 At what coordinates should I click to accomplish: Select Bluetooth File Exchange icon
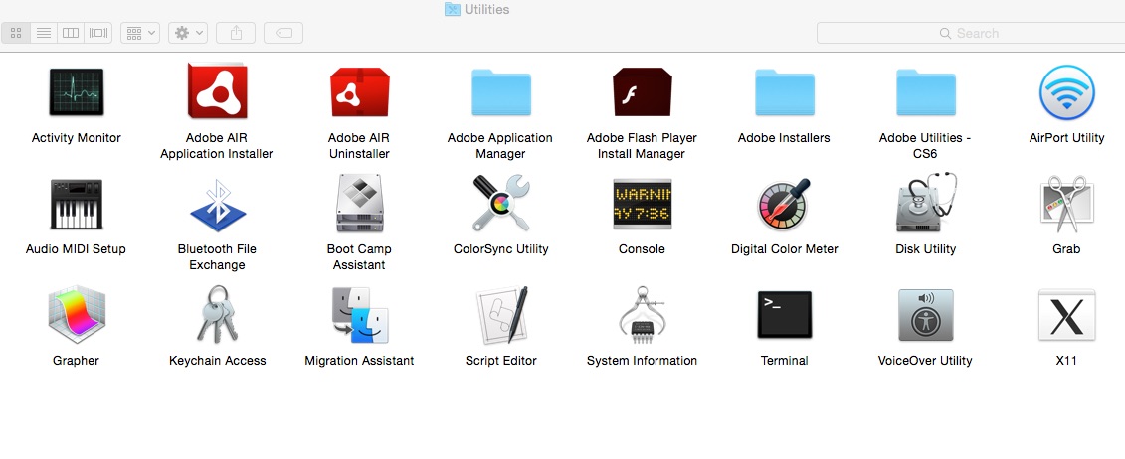[x=218, y=205]
